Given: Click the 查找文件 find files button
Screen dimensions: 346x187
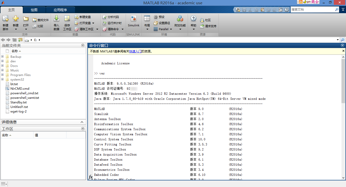Looking at the screenshot, I should (x=41, y=20).
